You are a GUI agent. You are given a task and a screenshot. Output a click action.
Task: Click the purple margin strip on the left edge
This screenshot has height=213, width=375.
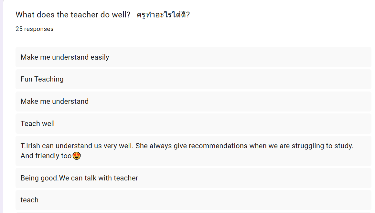click(x=1, y=106)
